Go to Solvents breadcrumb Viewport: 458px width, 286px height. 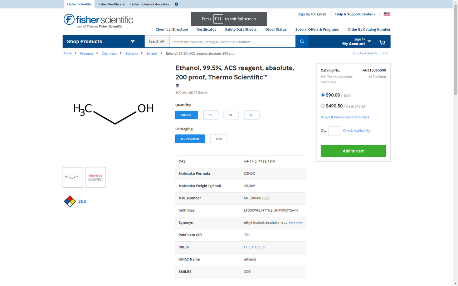point(131,53)
